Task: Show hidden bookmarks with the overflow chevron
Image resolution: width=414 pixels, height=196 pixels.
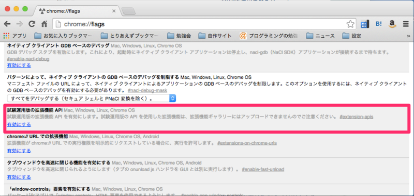Action: pyautogui.click(x=409, y=36)
